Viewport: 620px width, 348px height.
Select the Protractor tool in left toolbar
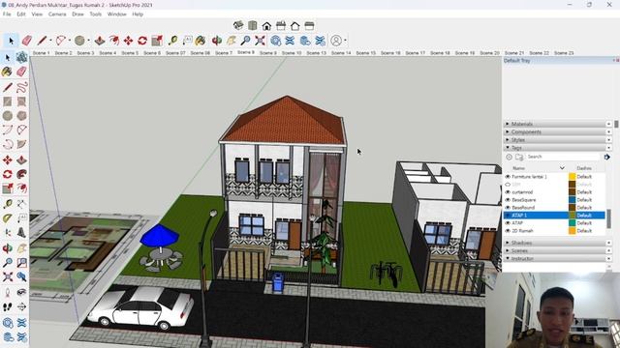[8, 218]
